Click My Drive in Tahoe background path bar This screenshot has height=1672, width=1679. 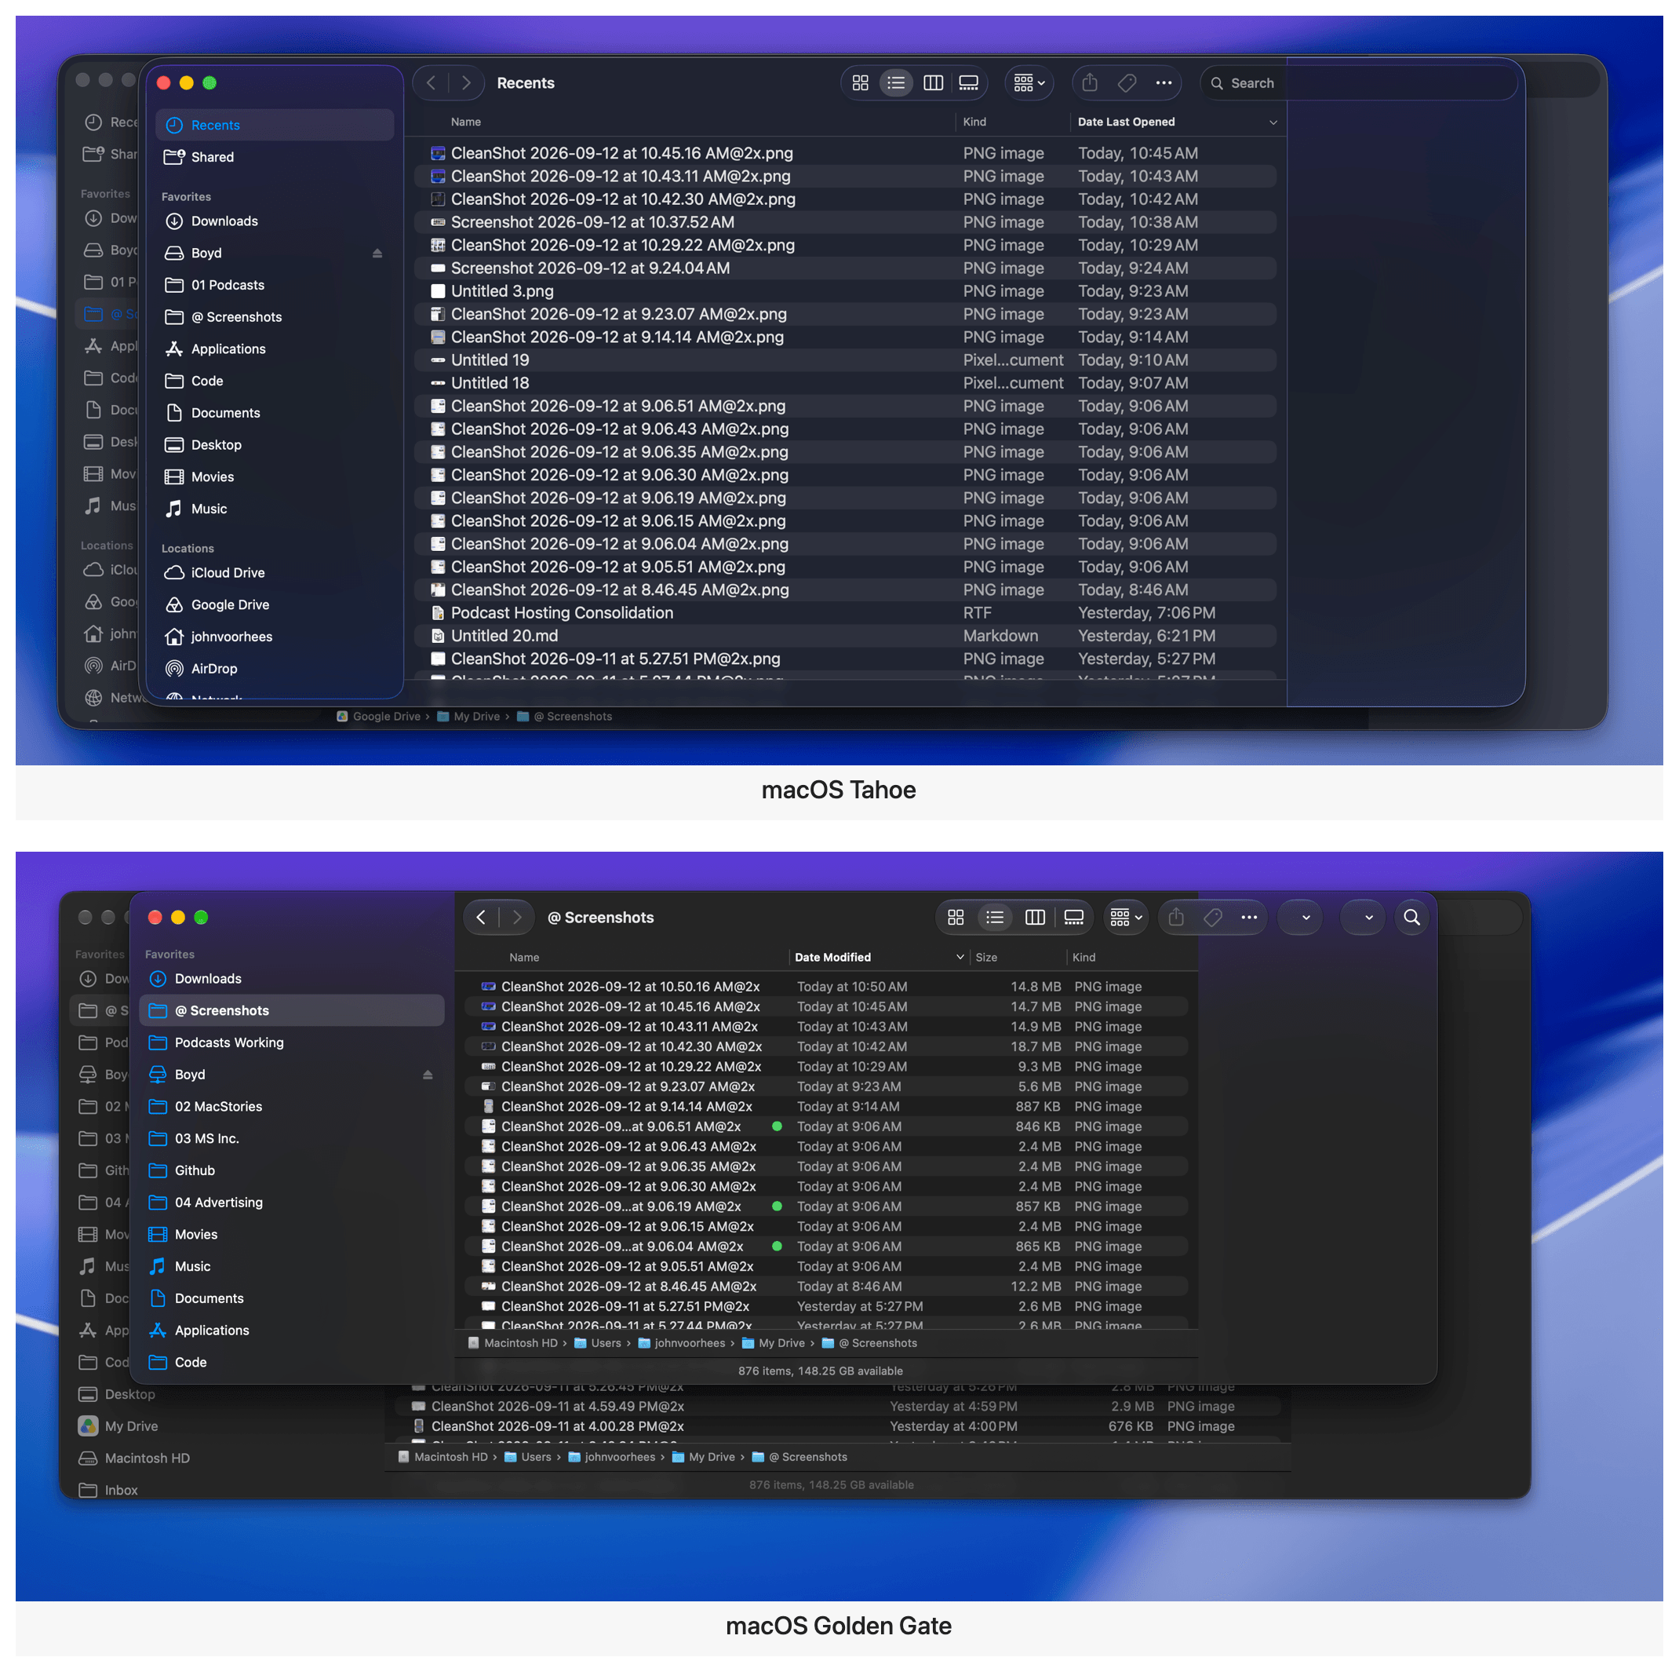coord(468,717)
